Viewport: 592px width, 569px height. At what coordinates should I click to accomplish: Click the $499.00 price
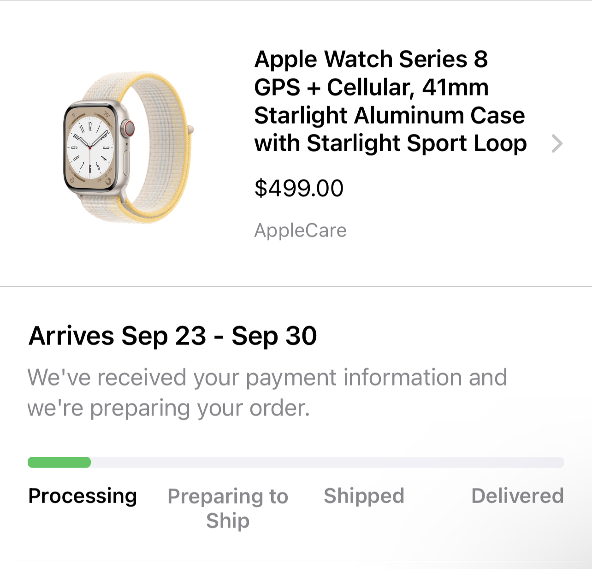point(299,188)
